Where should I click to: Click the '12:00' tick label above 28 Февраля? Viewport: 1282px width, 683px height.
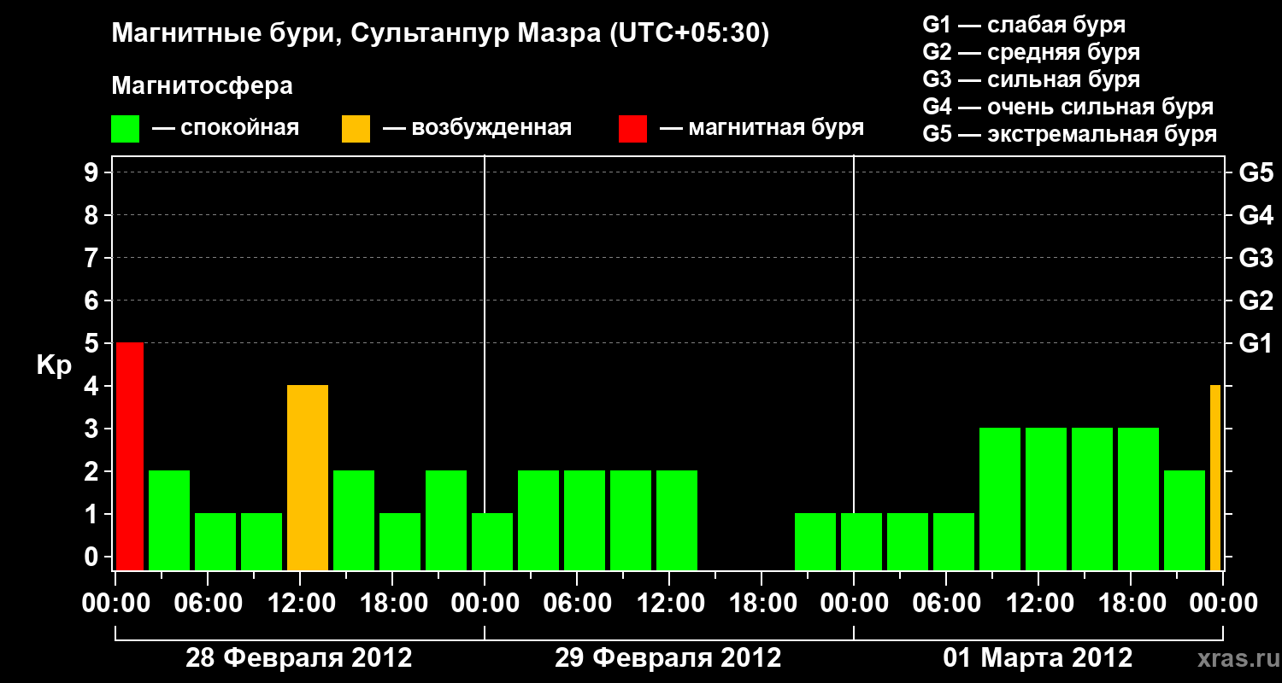(x=300, y=604)
